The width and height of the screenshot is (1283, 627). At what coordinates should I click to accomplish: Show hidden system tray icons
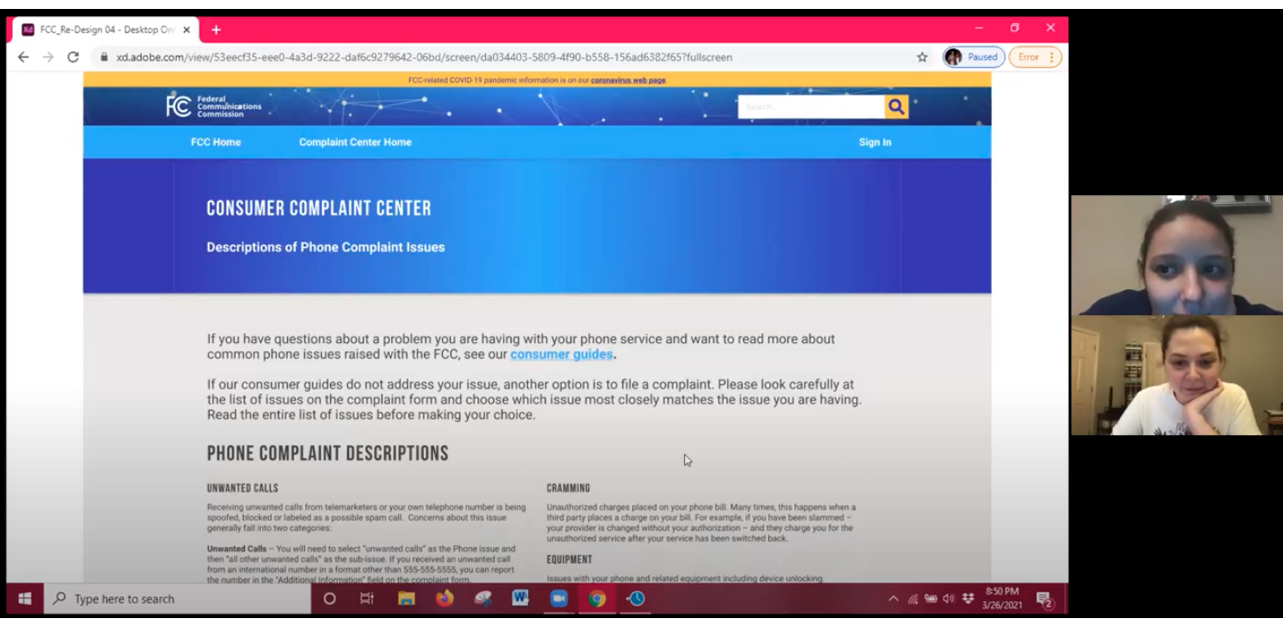[x=894, y=599]
